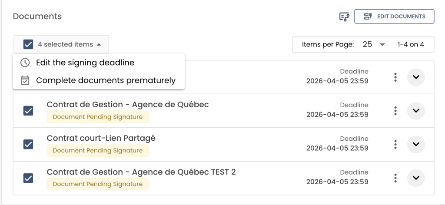The width and height of the screenshot is (445, 205).
Task: Open the Items per Page dropdown
Action: (x=374, y=44)
